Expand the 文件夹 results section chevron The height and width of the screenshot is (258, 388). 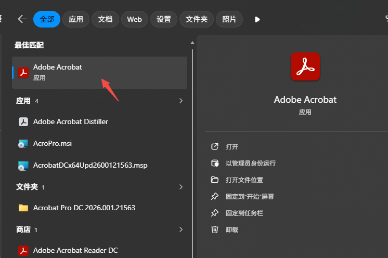[181, 187]
